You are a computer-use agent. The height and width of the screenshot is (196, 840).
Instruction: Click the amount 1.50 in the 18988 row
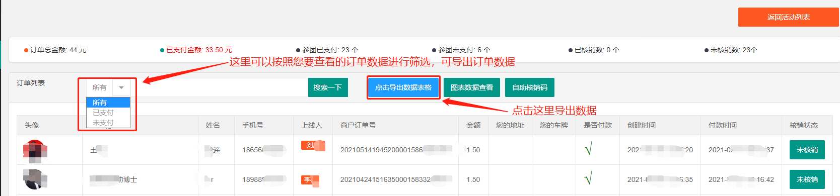[473, 179]
